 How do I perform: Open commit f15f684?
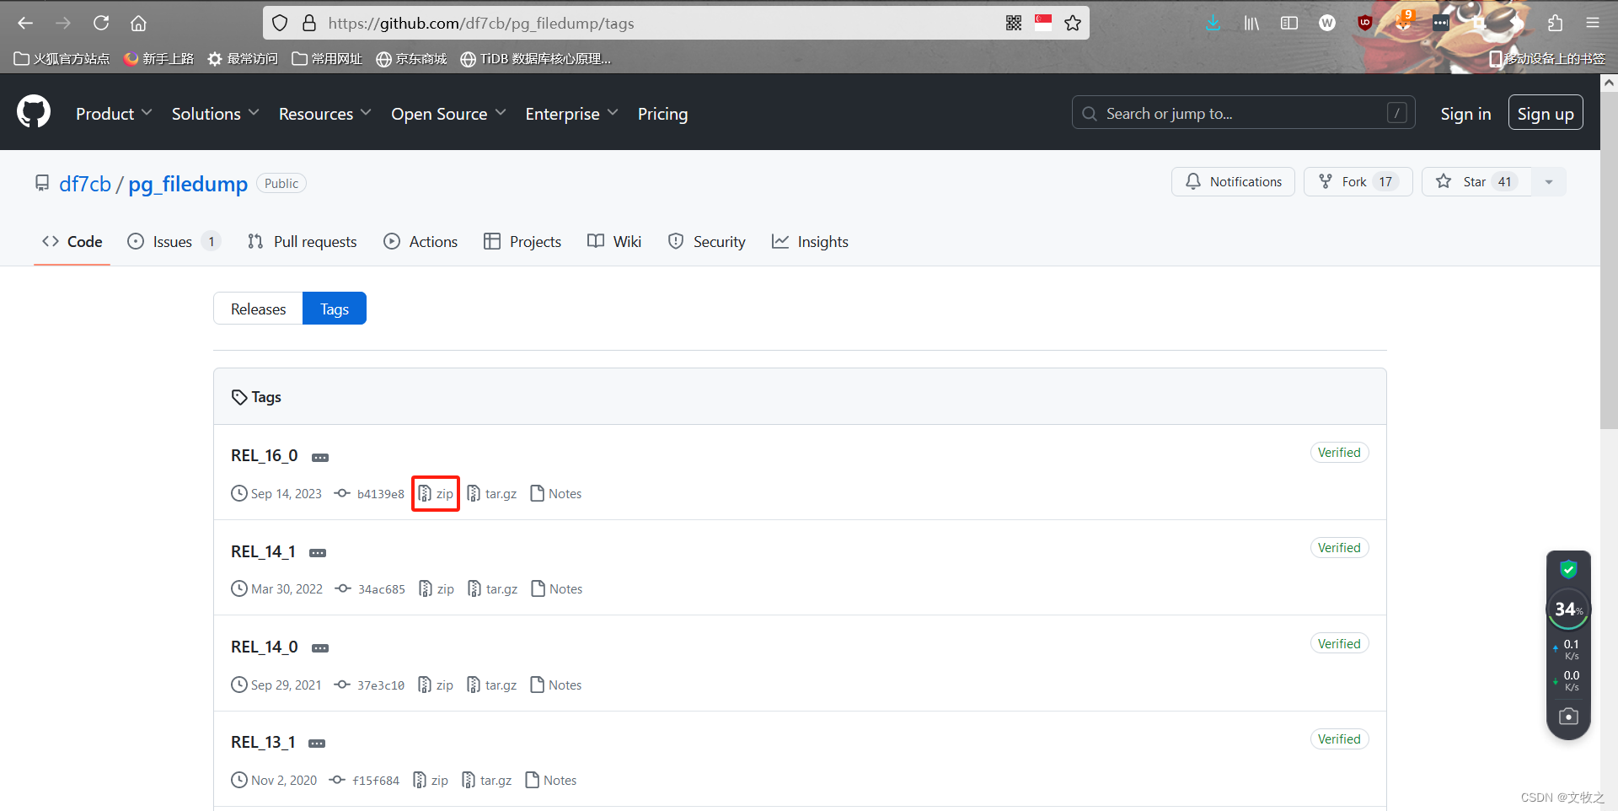365,780
